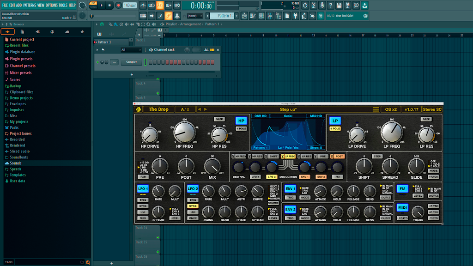Toggle the link-to-controller chain icon
Viewport: 473px width, 266px height.
point(168,16)
